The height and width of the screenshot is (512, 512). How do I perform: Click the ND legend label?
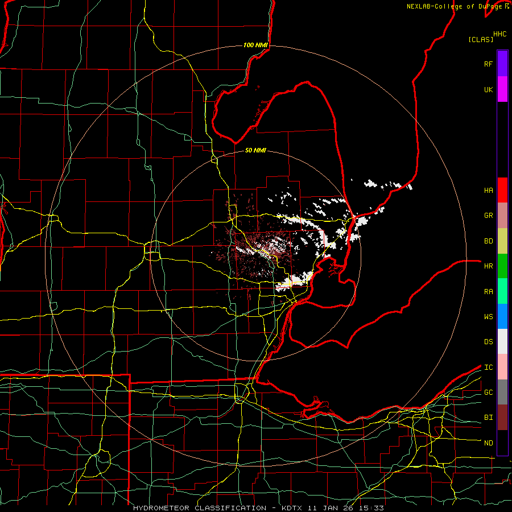[x=489, y=443]
